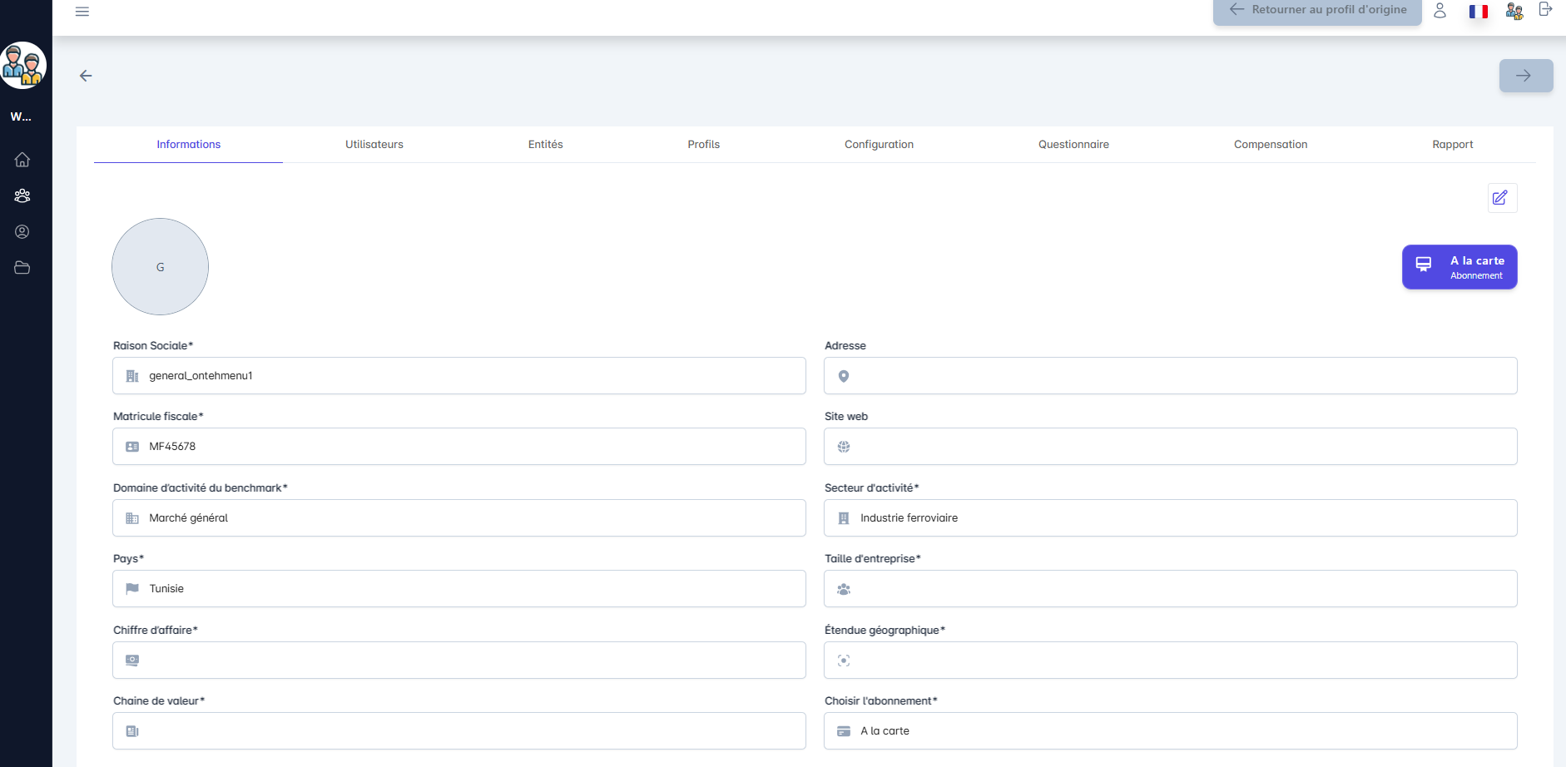Switch to the Utilisateurs tab
This screenshot has height=767, width=1566.
coord(374,145)
